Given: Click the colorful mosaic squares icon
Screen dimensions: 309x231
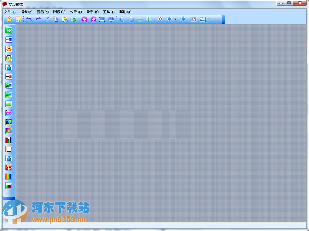Looking at the screenshot, I should pyautogui.click(x=9, y=131).
